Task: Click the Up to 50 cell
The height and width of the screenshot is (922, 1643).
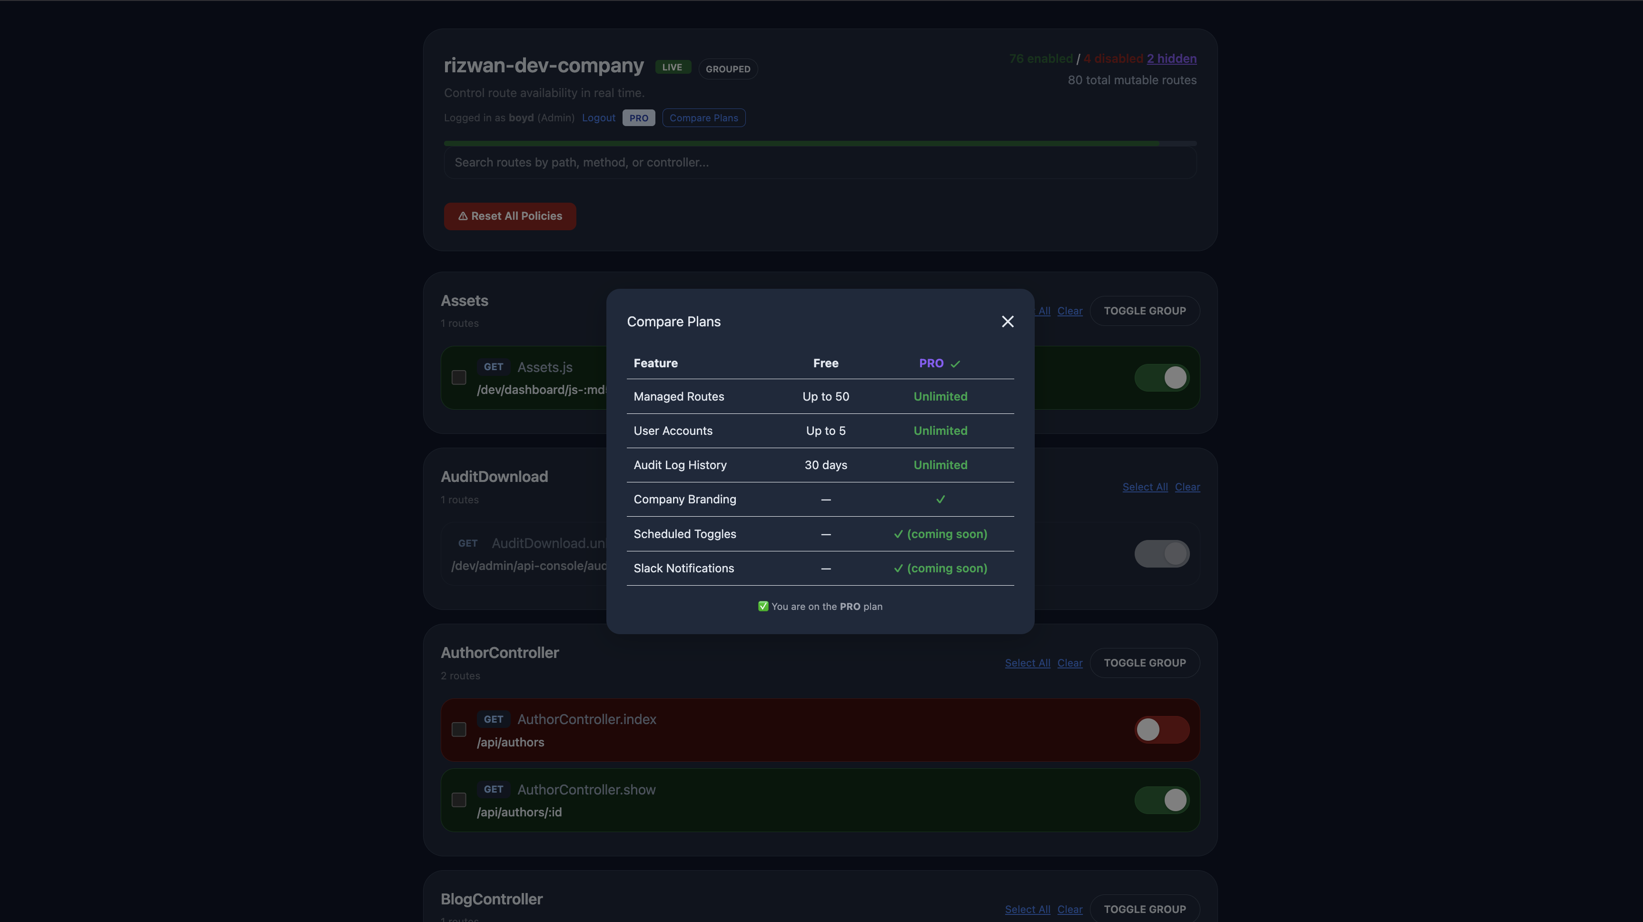Action: click(825, 397)
